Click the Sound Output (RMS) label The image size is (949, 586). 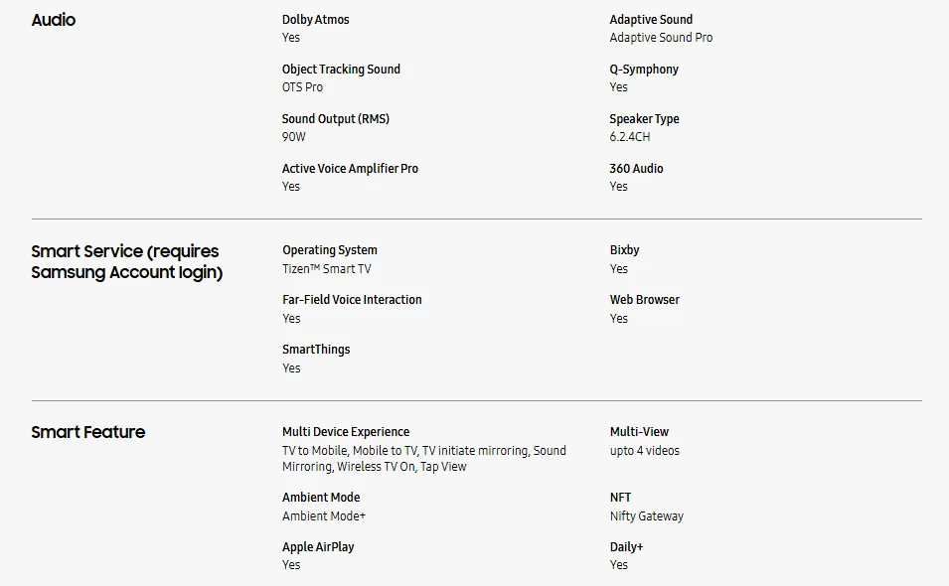click(x=335, y=118)
